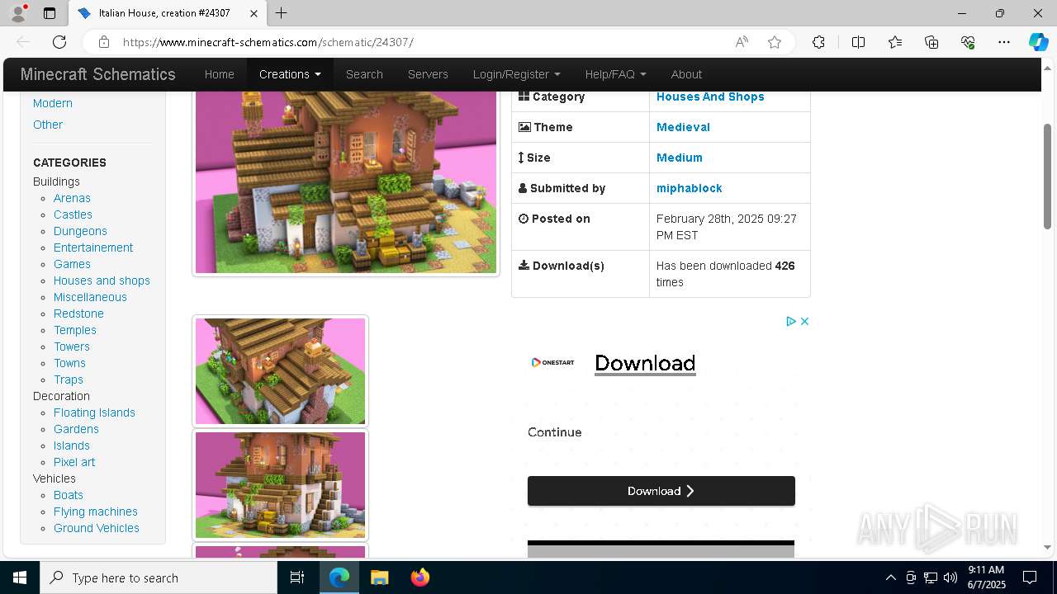Open the Servers nav item
The height and width of the screenshot is (594, 1057).
tap(428, 74)
